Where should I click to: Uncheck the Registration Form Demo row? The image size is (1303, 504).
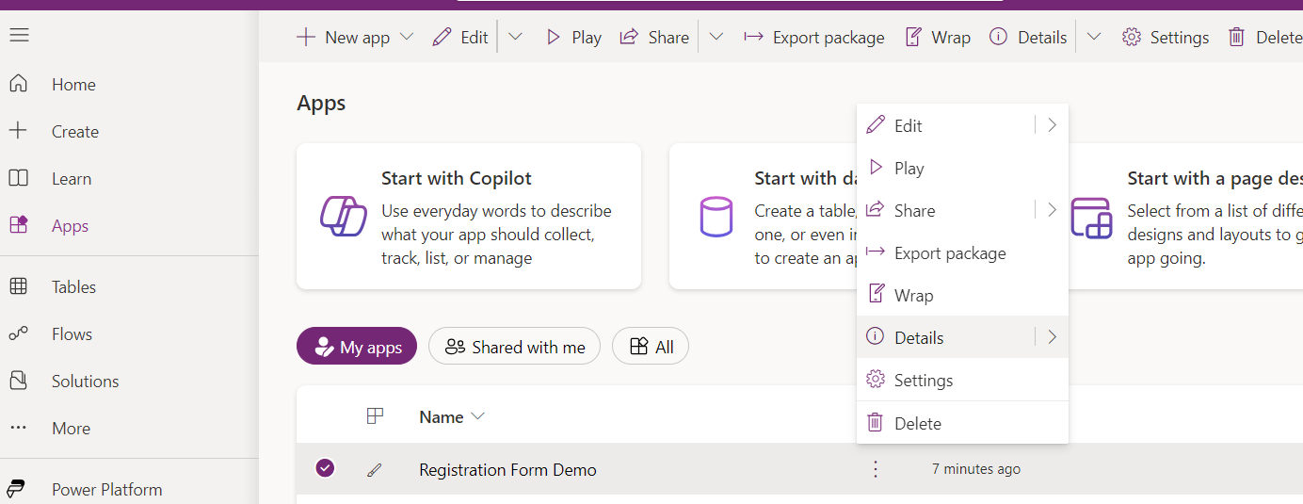325,468
